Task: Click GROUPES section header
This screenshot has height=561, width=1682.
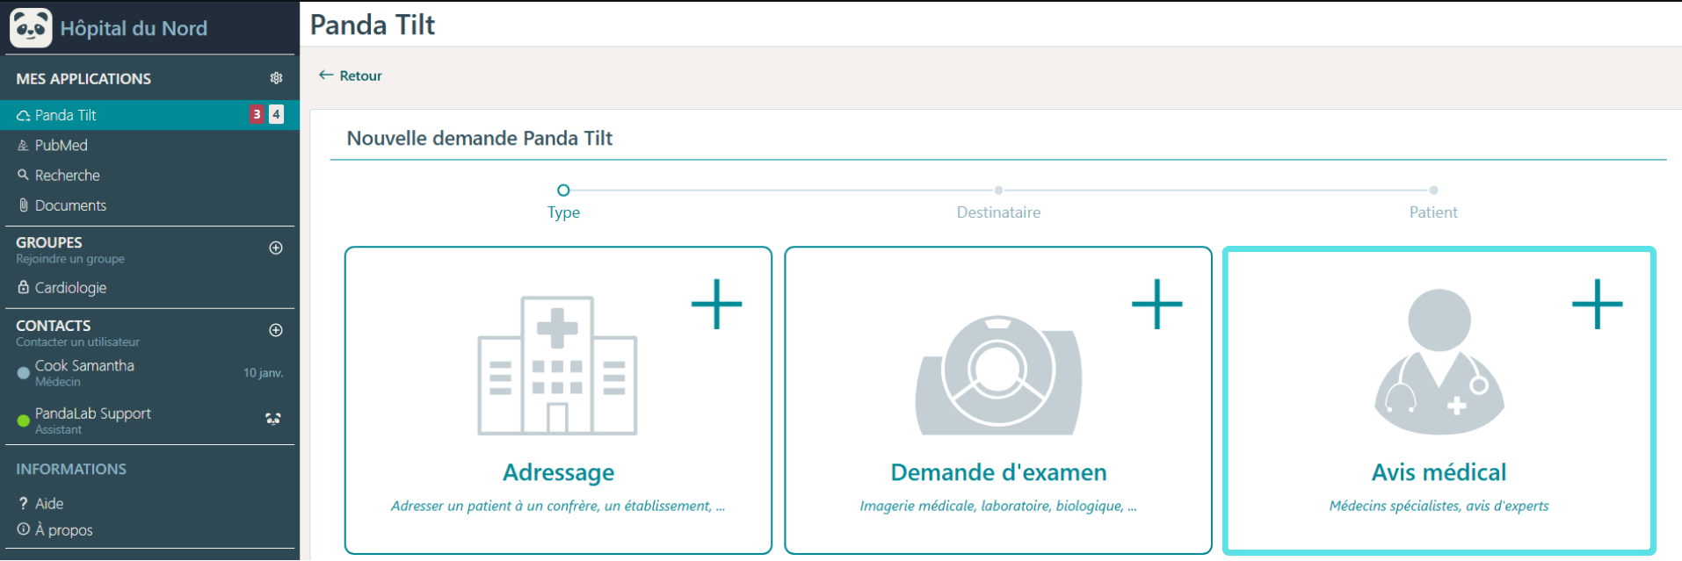Action: [x=49, y=242]
